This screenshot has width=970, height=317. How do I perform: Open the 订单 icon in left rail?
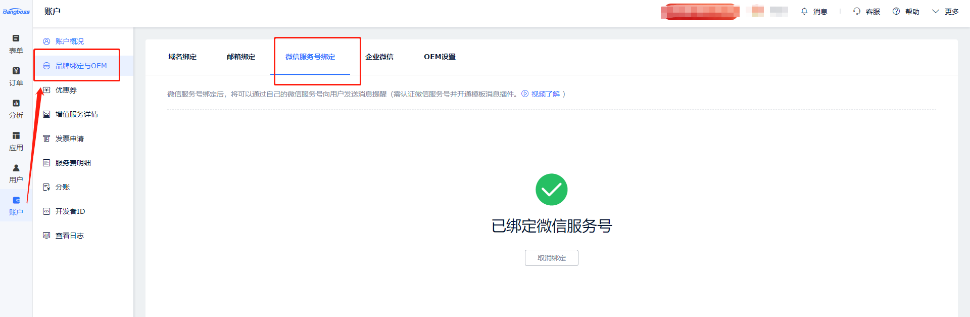pos(16,71)
